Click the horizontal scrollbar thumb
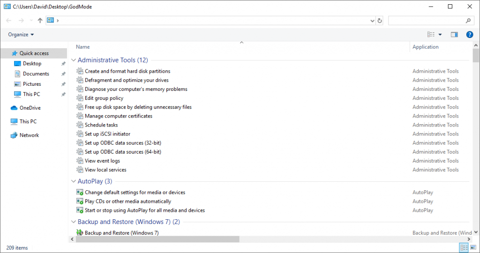The width and height of the screenshot is (480, 253). coord(157,239)
